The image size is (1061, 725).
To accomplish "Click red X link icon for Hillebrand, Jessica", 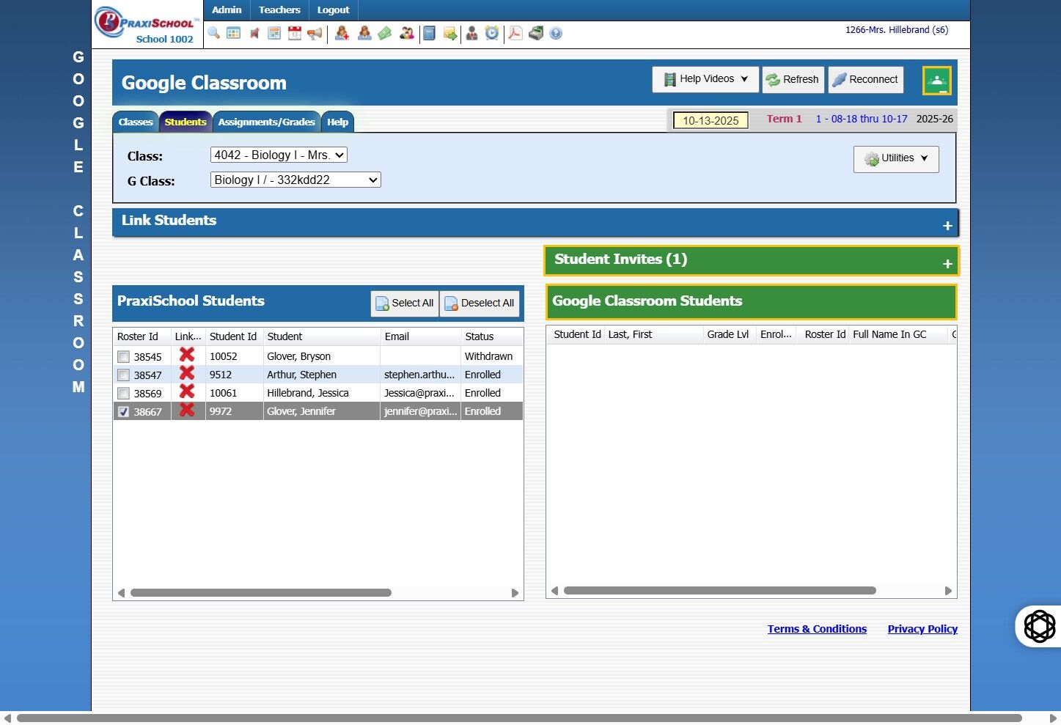I will coord(187,391).
